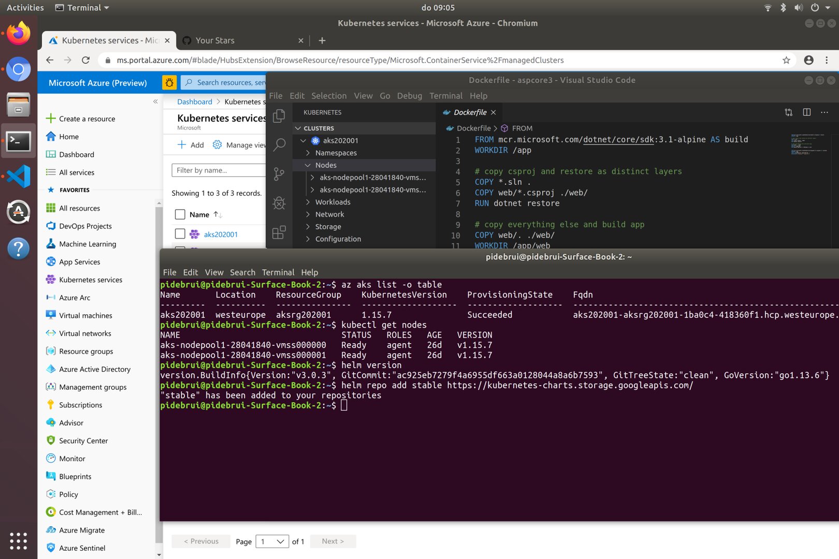The width and height of the screenshot is (839, 559).
Task: Select Kubernetes services in the Azure sidebar
Action: [x=90, y=279]
